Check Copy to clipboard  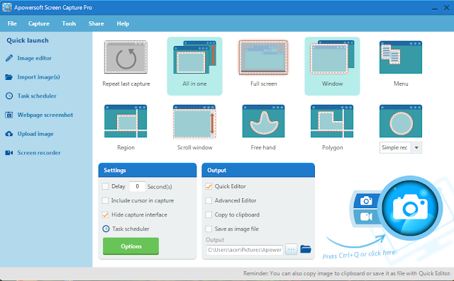(209, 214)
